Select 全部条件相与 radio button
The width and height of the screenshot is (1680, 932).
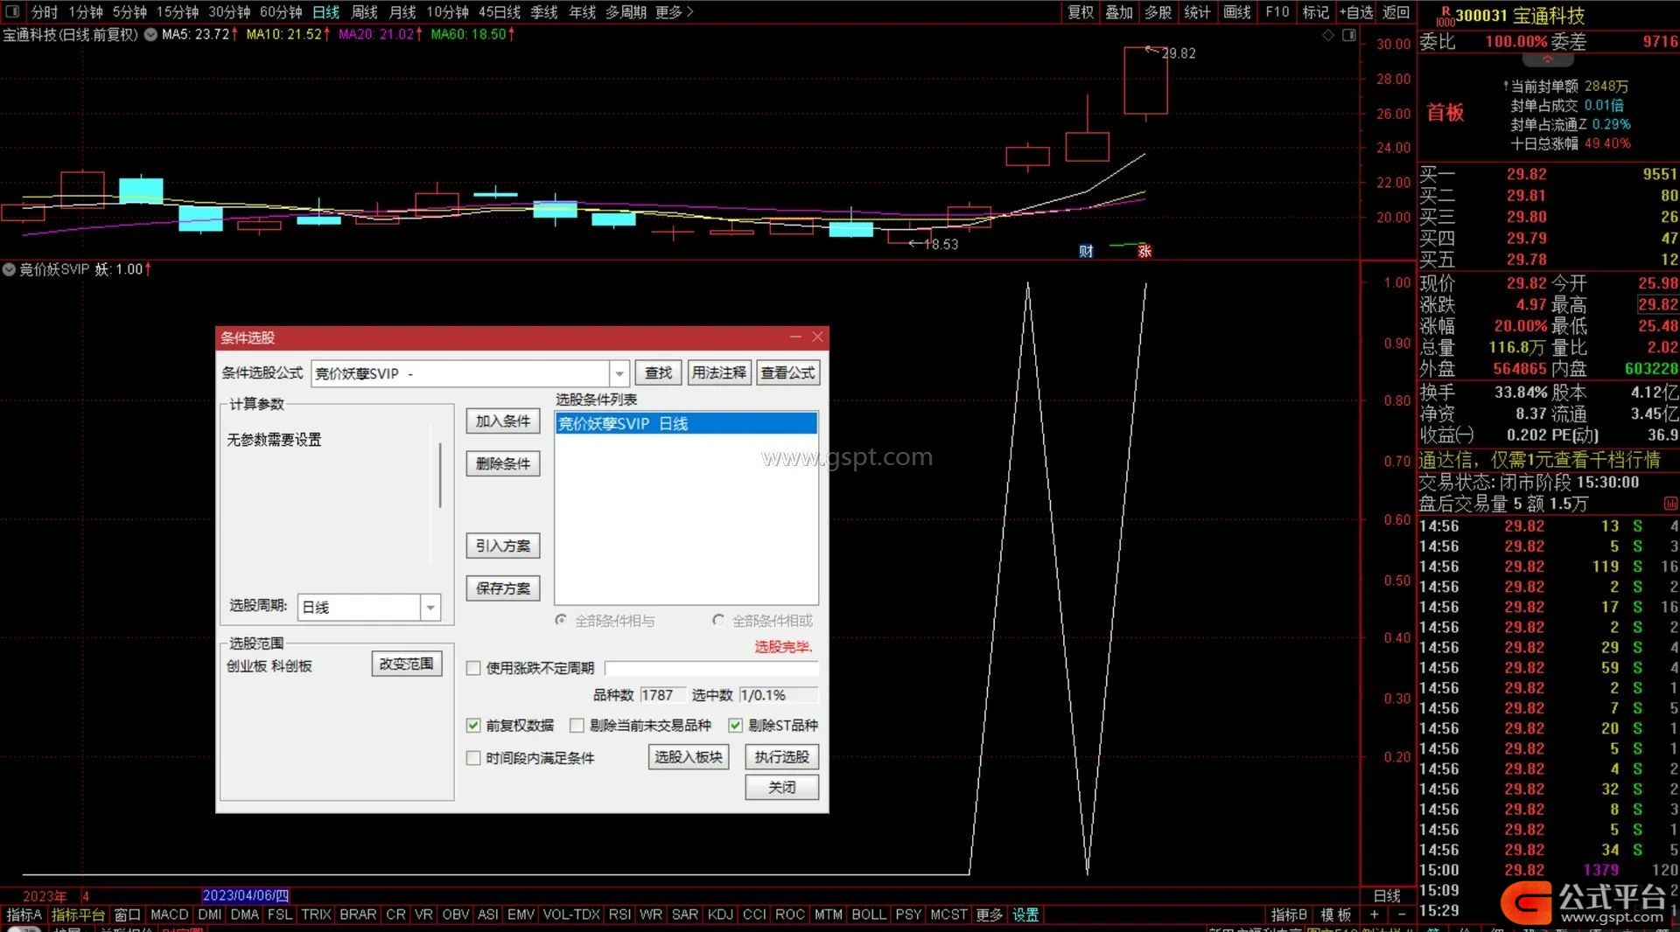(561, 620)
